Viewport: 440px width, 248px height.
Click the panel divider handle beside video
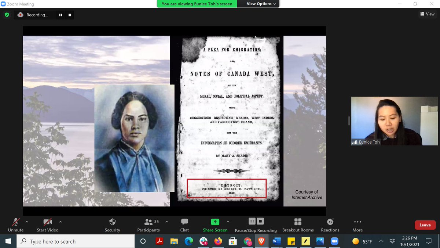coord(349,121)
